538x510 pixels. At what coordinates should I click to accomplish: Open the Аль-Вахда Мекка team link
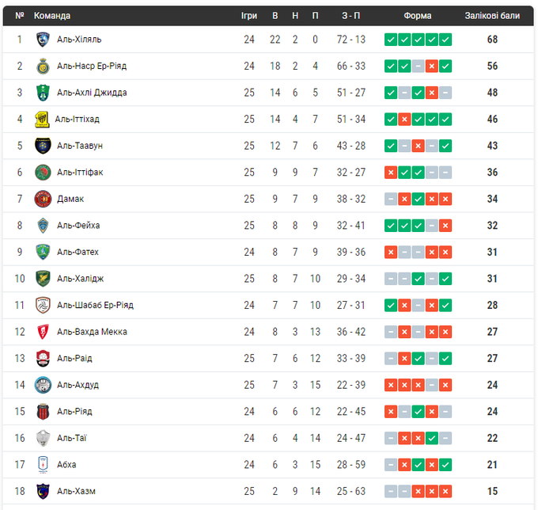point(92,332)
